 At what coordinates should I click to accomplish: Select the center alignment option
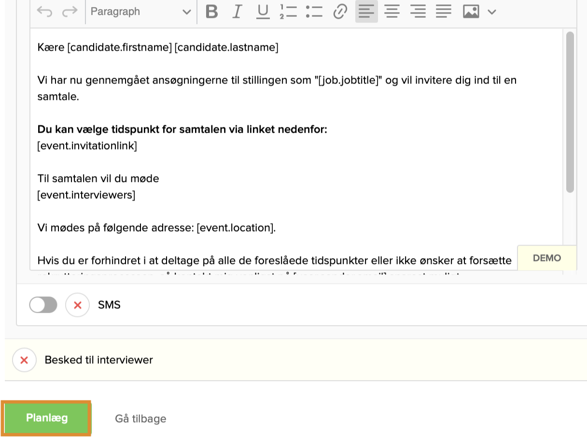(x=392, y=12)
